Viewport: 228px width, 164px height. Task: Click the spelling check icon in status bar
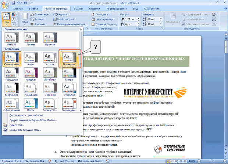[x=50, y=161]
